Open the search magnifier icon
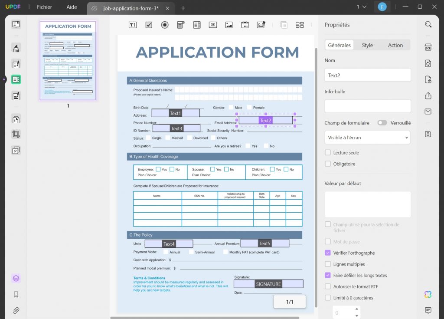This screenshot has height=319, width=444. pyautogui.click(x=428, y=25)
